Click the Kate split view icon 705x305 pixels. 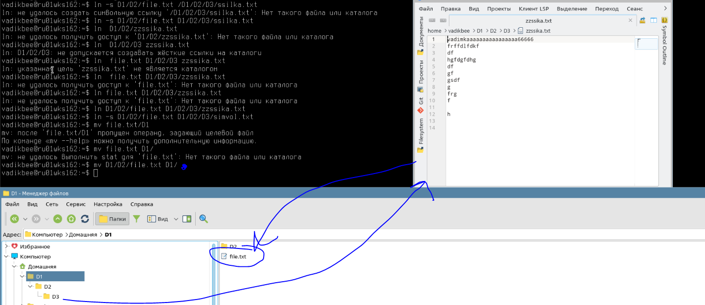click(x=653, y=20)
